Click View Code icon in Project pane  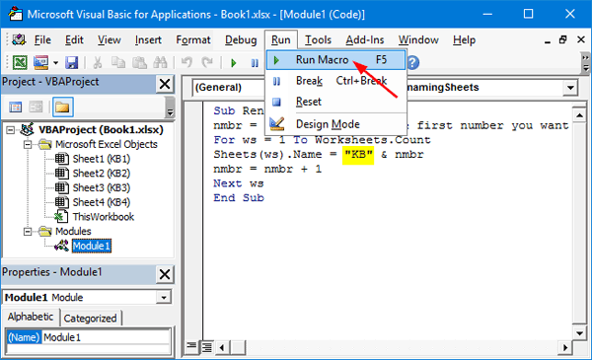click(15, 108)
